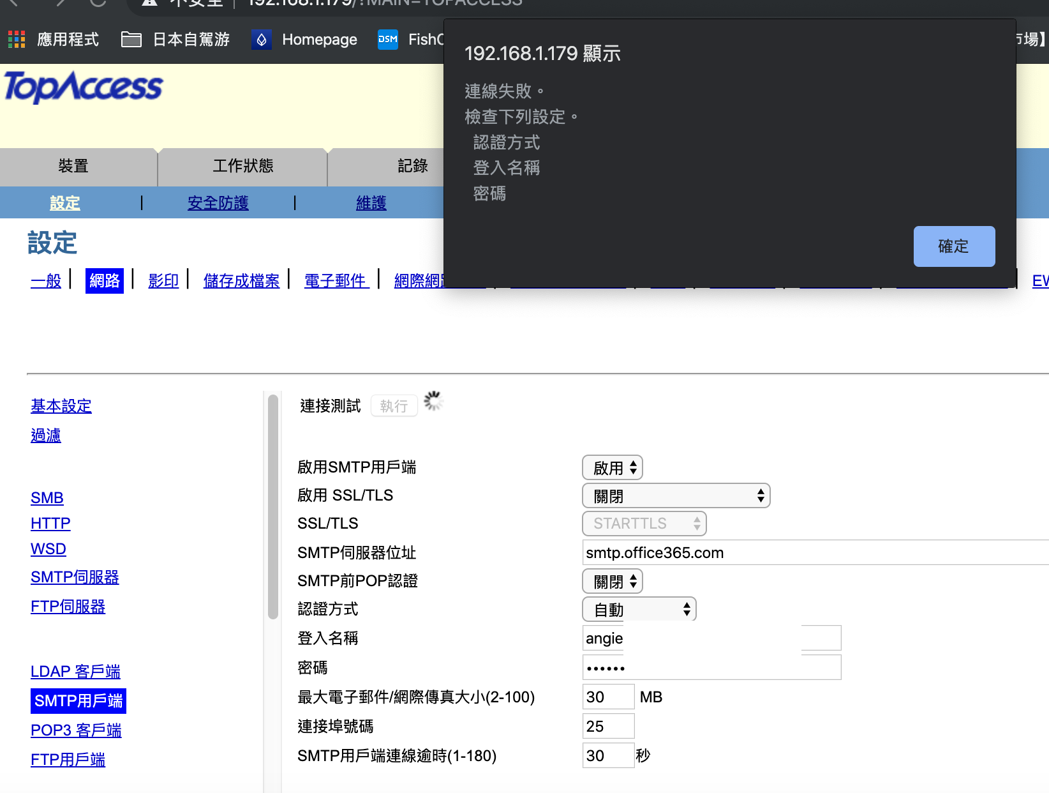Open the SMB sidebar link
1049x793 pixels.
click(47, 498)
